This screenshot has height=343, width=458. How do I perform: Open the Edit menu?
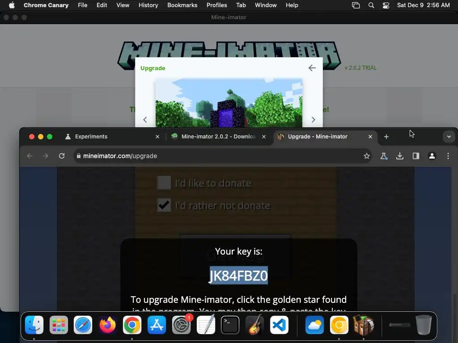pyautogui.click(x=102, y=5)
